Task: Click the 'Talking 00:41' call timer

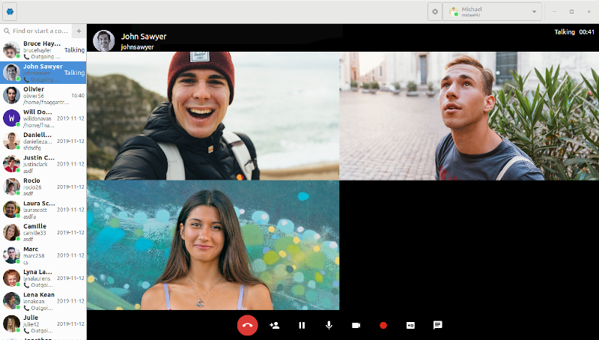Action: click(x=574, y=32)
